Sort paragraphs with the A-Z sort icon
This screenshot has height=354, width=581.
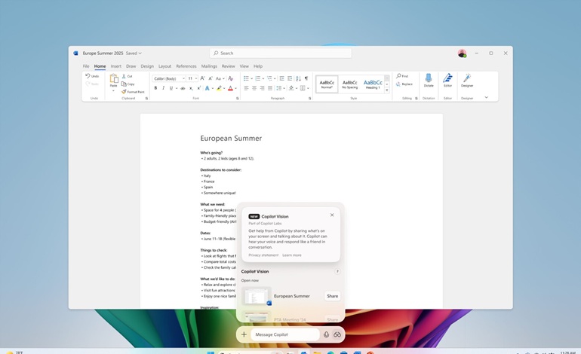click(x=298, y=78)
